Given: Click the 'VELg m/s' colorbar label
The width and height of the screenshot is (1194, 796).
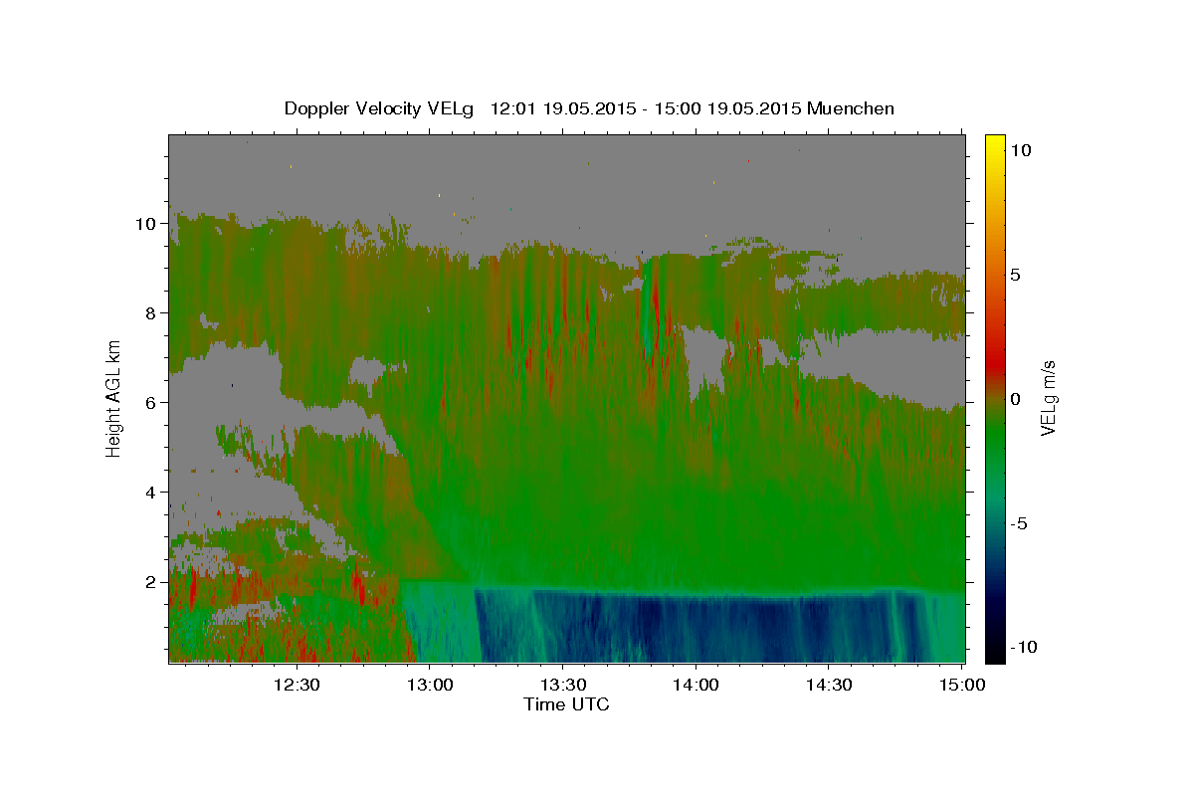Looking at the screenshot, I should (1048, 398).
